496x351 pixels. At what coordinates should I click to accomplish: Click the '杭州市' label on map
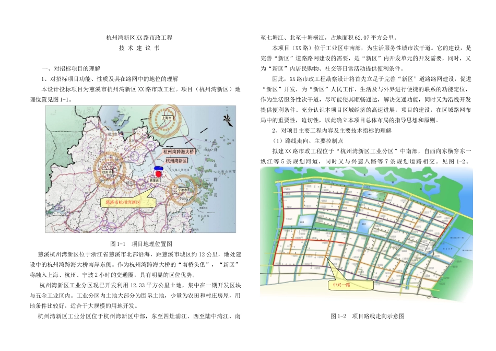click(107, 172)
